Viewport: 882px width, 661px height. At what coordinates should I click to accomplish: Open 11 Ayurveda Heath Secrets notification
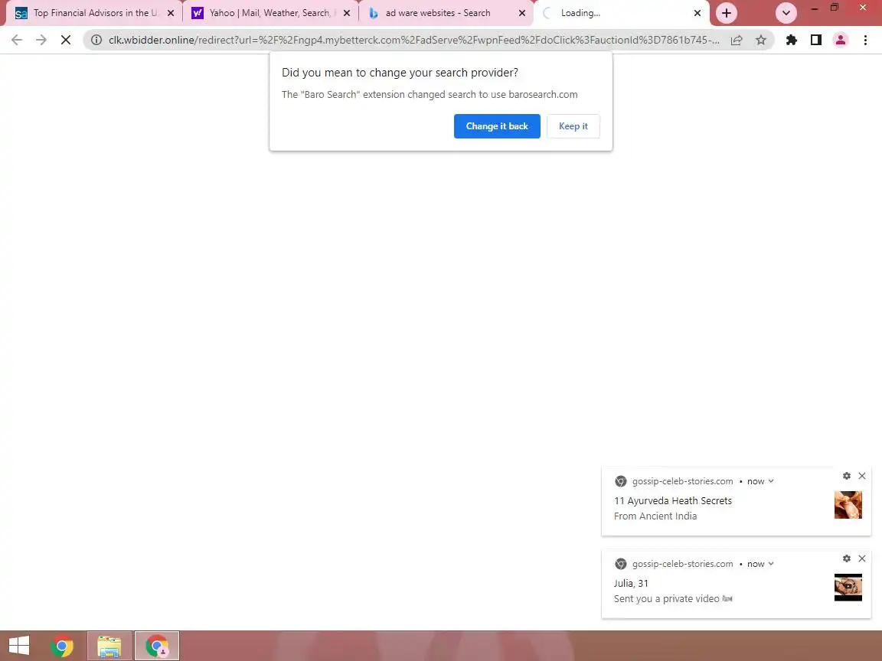[x=673, y=501]
